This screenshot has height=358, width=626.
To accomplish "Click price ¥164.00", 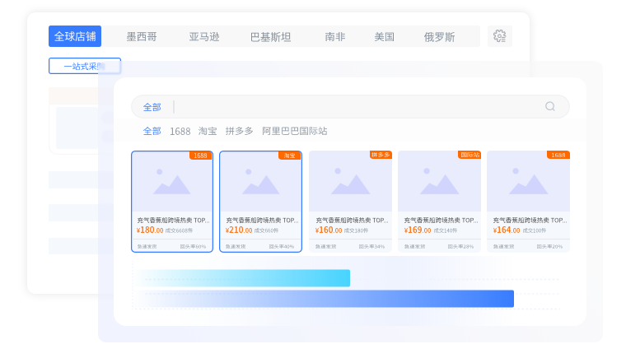I will point(507,230).
